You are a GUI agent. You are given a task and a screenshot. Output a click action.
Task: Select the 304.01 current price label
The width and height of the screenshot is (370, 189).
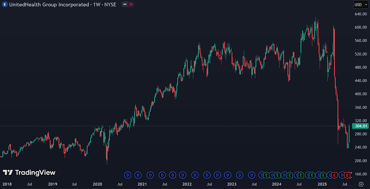[360, 126]
